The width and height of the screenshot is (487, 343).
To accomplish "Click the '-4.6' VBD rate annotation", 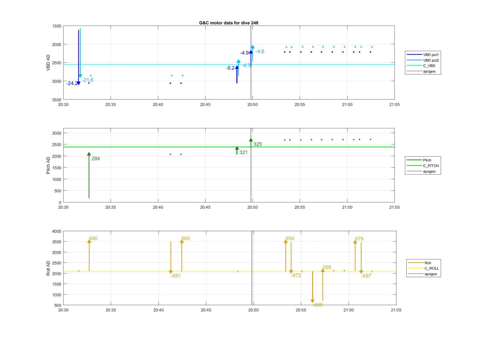I will point(260,51).
